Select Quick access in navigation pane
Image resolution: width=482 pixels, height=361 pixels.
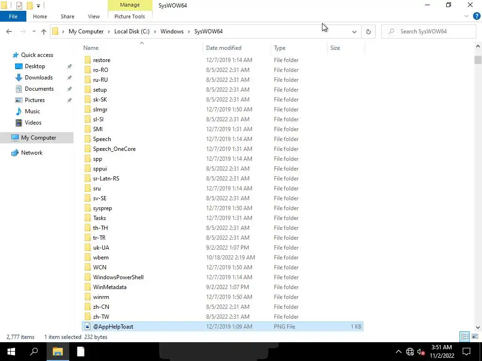(x=37, y=55)
